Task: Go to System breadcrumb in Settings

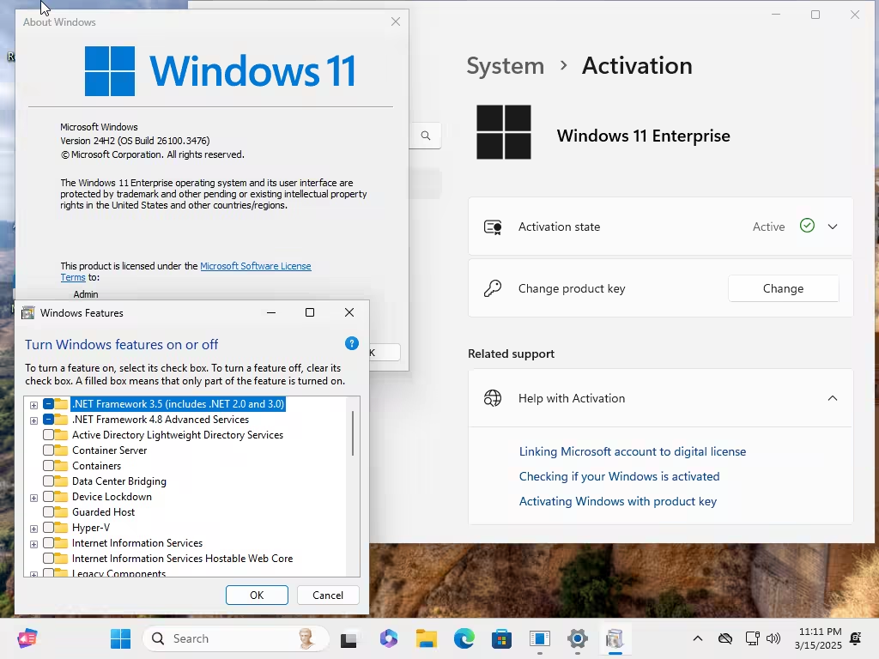Action: pos(505,65)
